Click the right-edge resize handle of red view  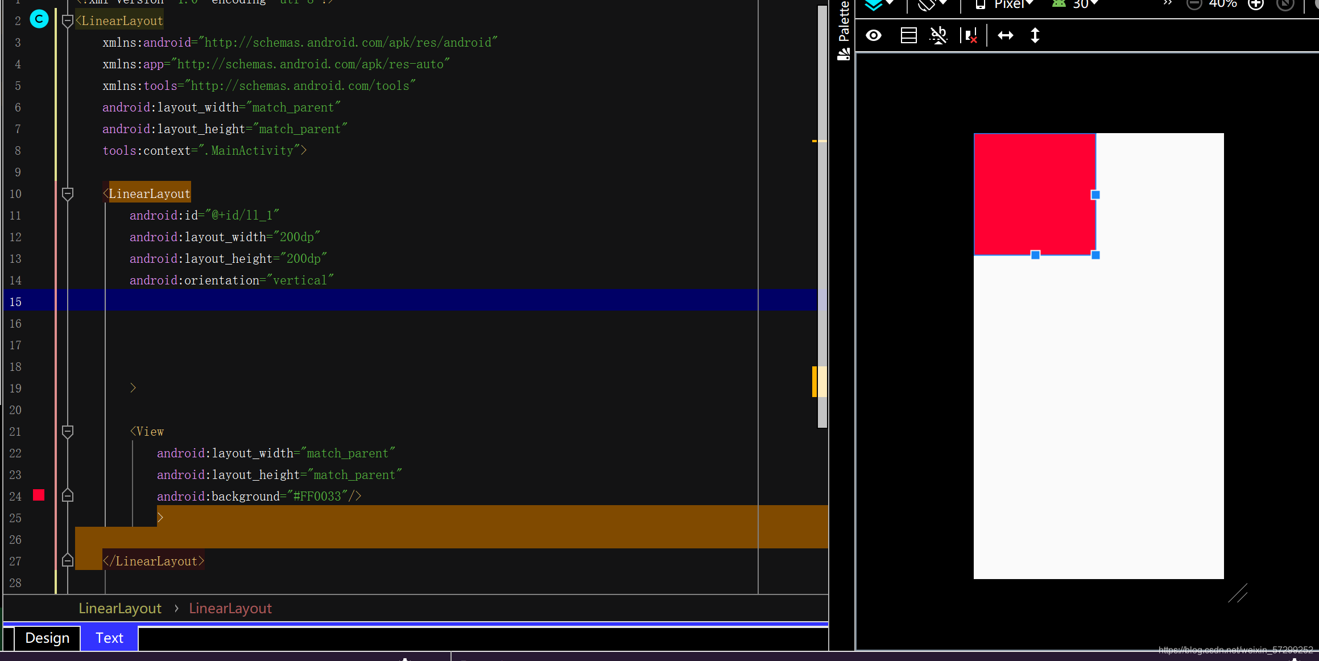point(1095,195)
